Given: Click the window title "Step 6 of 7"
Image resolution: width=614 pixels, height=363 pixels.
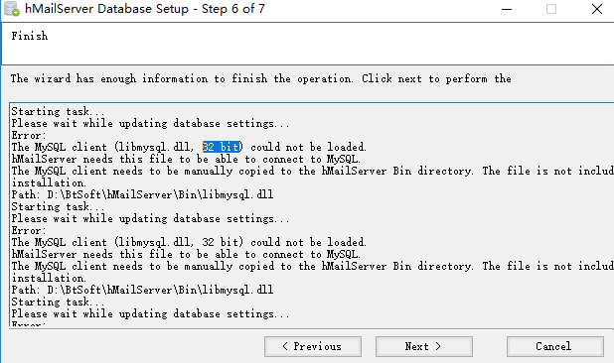Looking at the screenshot, I should point(233,9).
